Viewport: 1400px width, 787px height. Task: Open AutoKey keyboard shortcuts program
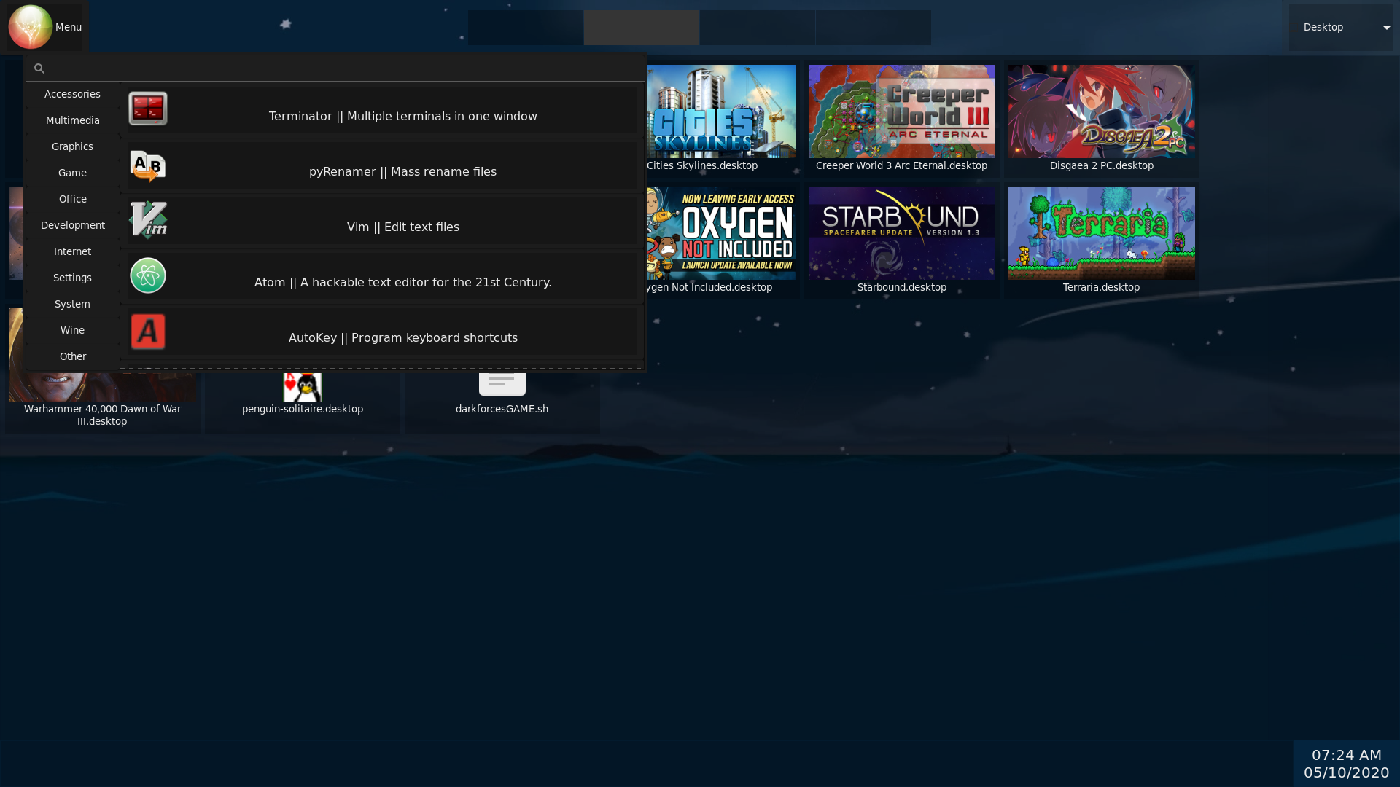[x=403, y=337]
